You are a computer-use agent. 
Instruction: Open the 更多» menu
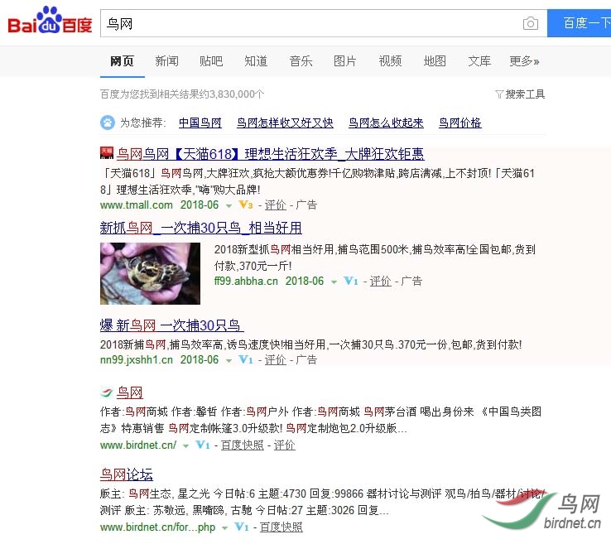525,61
